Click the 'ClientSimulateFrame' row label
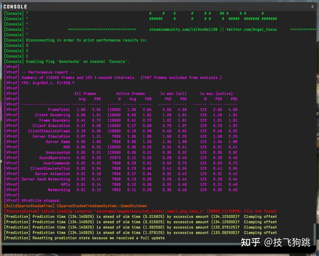 tap(49, 131)
